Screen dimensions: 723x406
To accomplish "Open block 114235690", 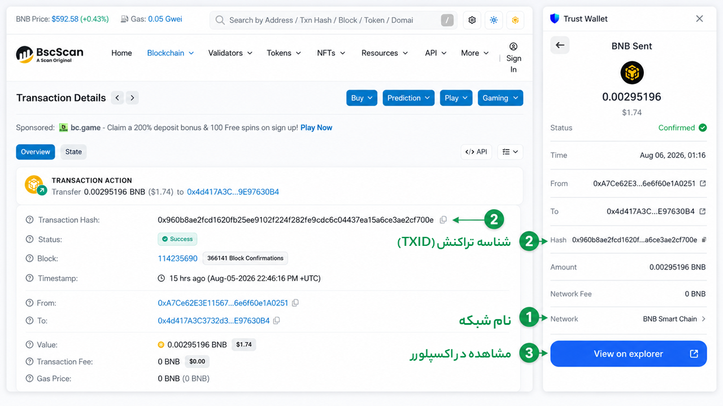I will [x=177, y=258].
